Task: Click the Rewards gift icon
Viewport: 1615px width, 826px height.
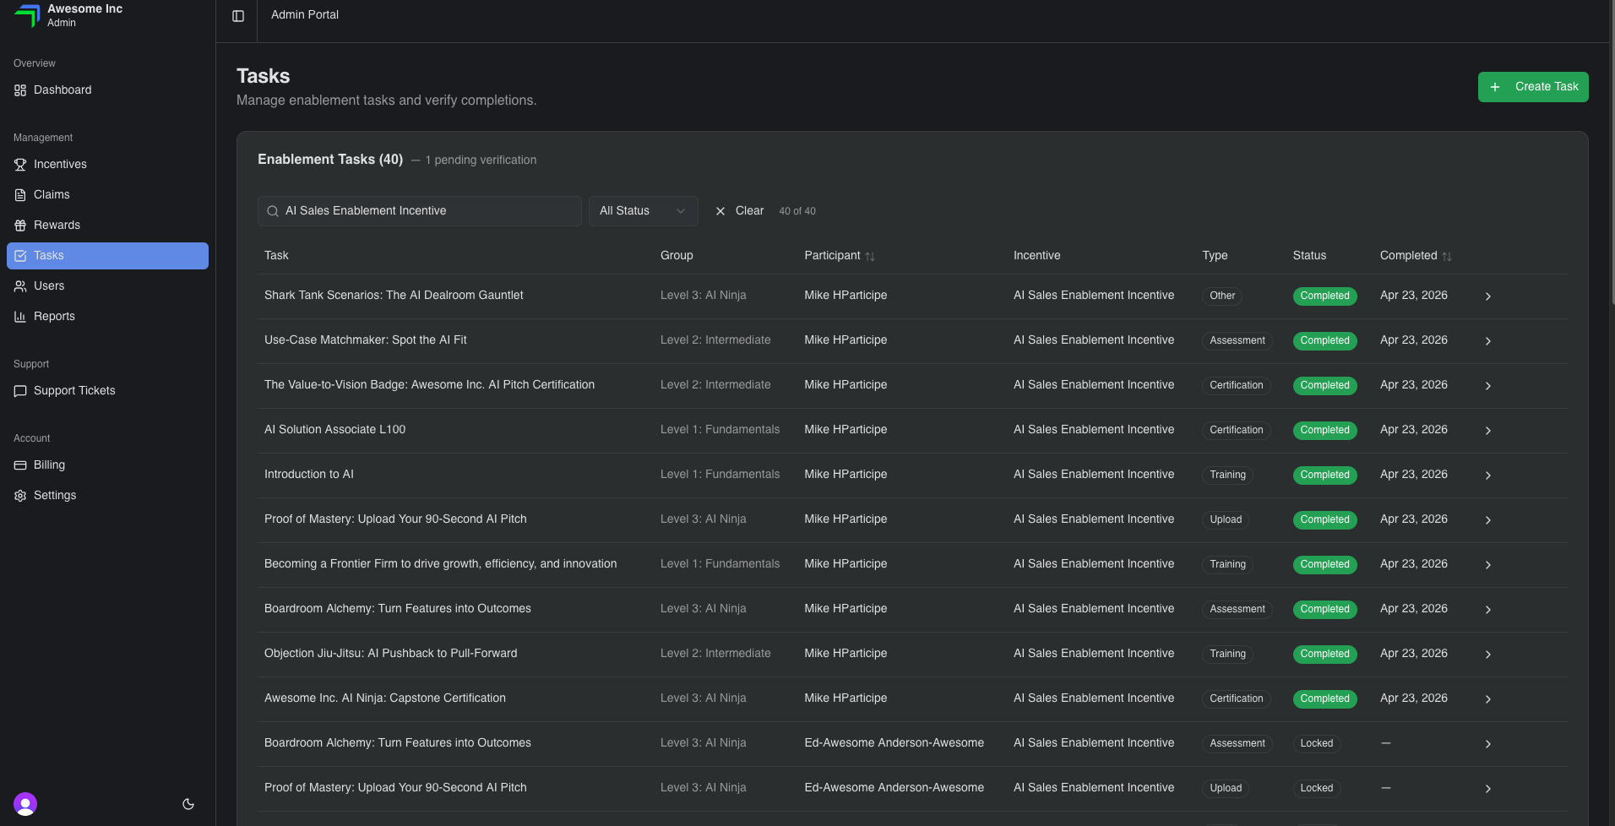Action: click(x=20, y=226)
